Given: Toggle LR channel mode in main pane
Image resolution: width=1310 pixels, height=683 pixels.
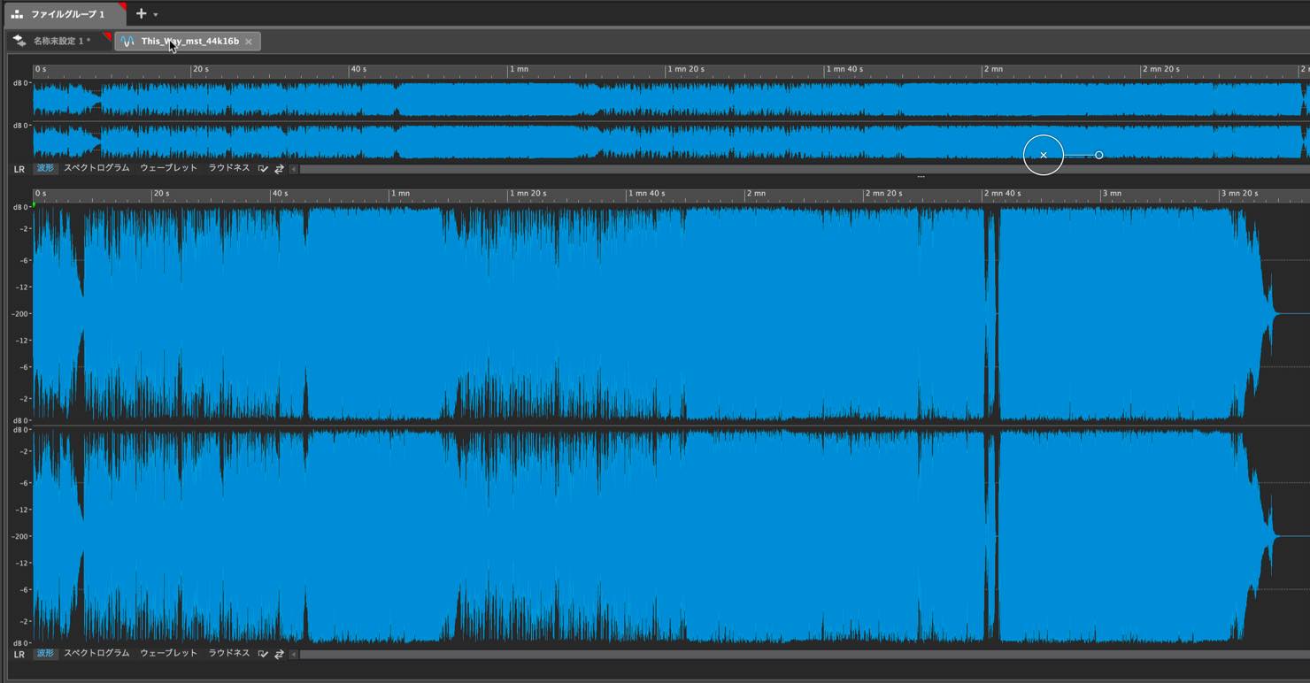Looking at the screenshot, I should [x=19, y=654].
